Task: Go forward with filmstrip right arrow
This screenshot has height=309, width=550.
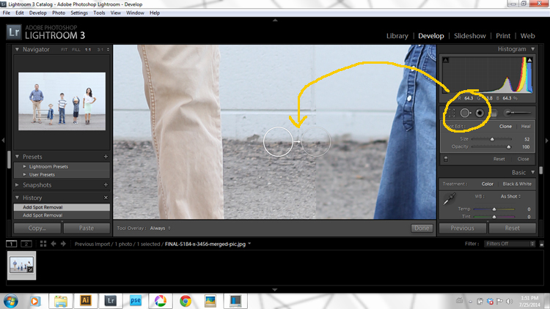Action: pos(63,244)
